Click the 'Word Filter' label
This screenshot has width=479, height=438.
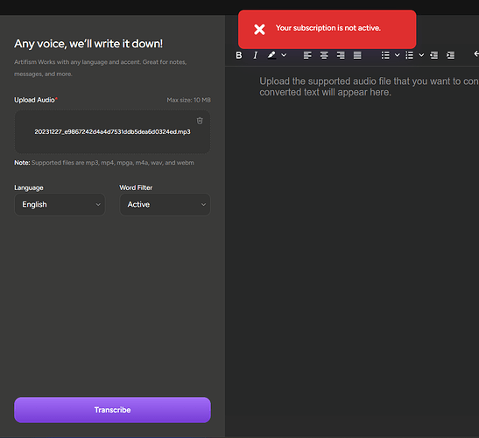tap(136, 187)
